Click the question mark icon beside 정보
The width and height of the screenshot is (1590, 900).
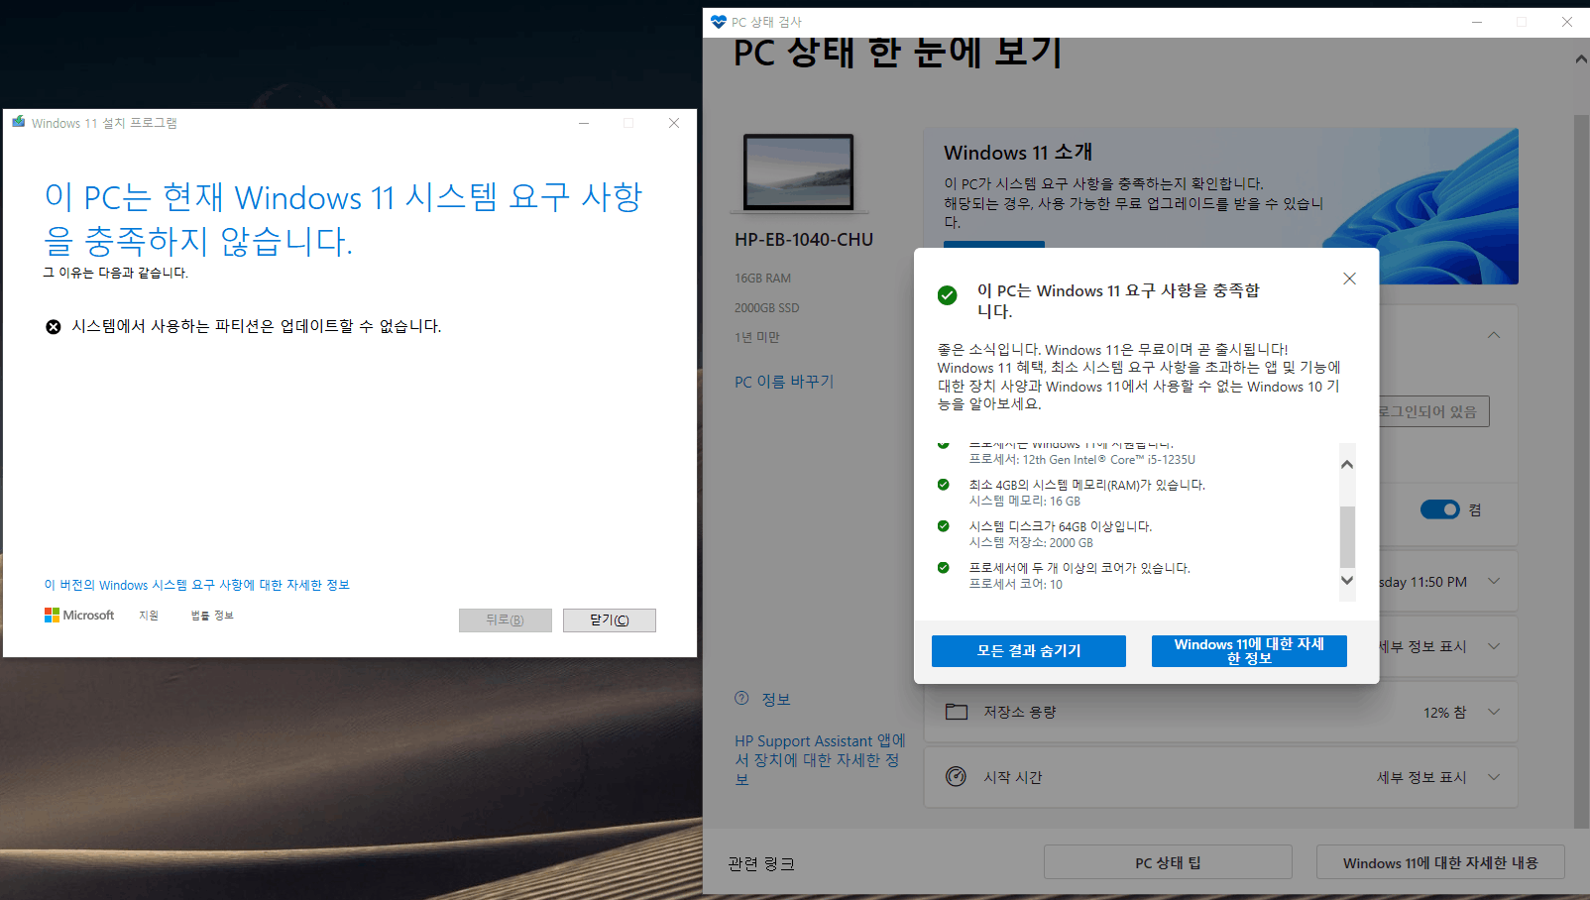coord(742,698)
